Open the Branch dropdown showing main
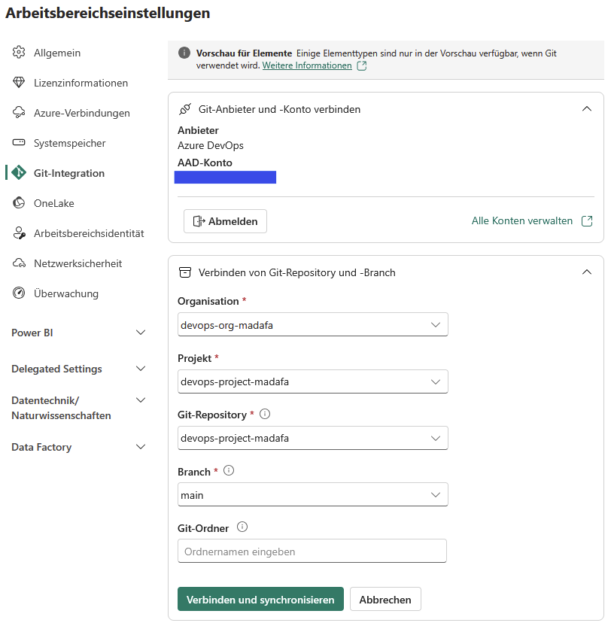 point(313,494)
